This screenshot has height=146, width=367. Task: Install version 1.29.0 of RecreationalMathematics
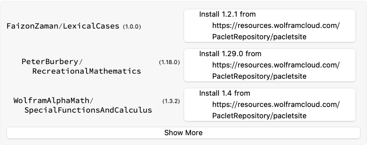pos(230,54)
